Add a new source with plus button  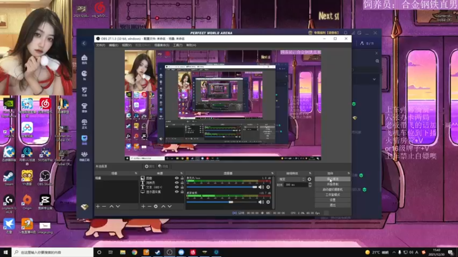[x=143, y=206]
